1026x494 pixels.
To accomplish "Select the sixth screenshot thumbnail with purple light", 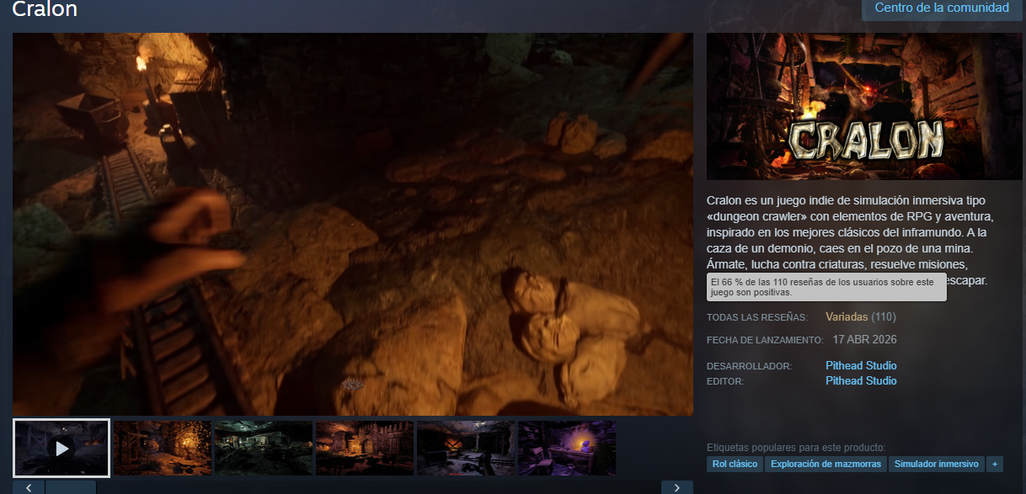I will coord(567,448).
